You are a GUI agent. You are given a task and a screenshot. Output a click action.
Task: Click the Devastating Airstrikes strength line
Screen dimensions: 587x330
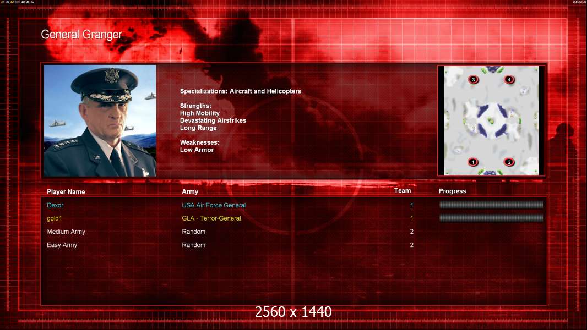(213, 120)
